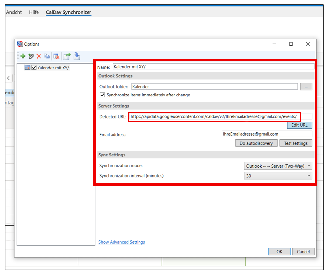Expand the Synchronization interval dropdown
Image resolution: width=329 pixels, height=274 pixels.
278,176
